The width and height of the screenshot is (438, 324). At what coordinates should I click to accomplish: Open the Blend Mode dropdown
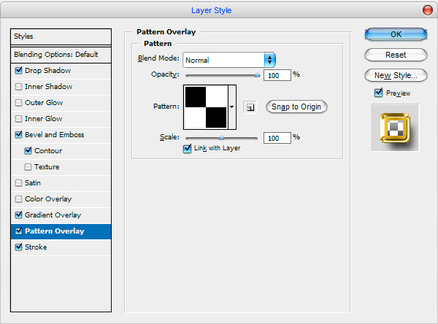click(229, 60)
